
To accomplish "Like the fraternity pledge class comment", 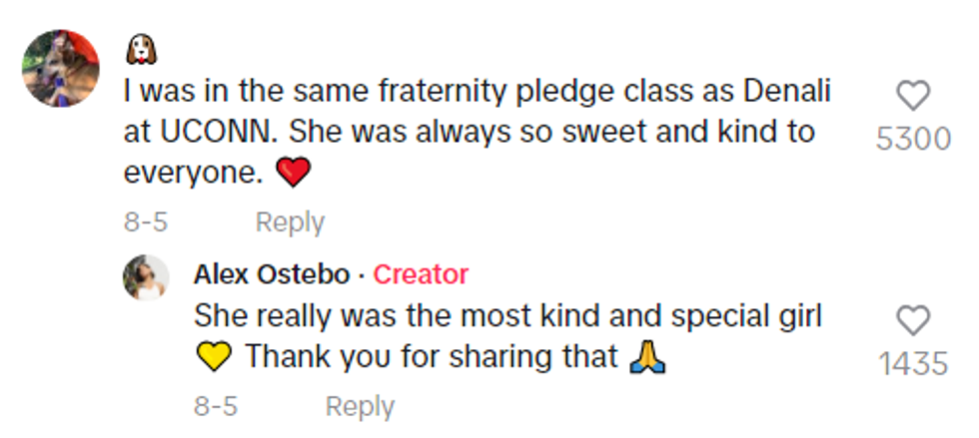I will click(x=913, y=95).
